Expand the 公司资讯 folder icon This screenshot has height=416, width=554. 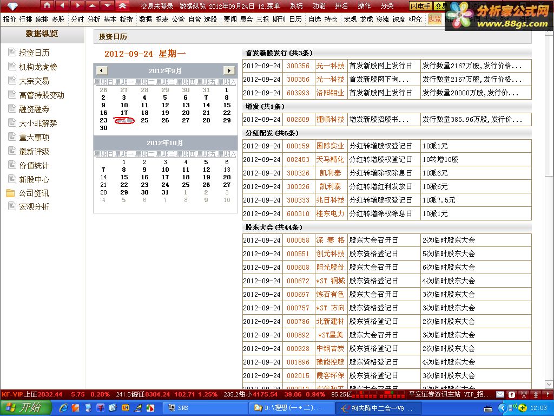click(11, 193)
